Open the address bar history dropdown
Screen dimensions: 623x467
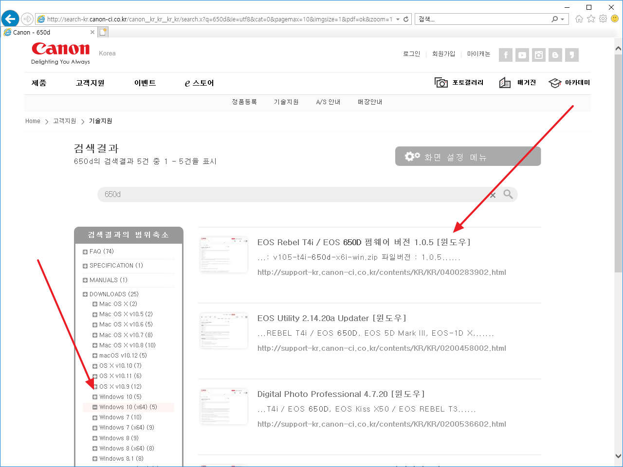pyautogui.click(x=398, y=19)
